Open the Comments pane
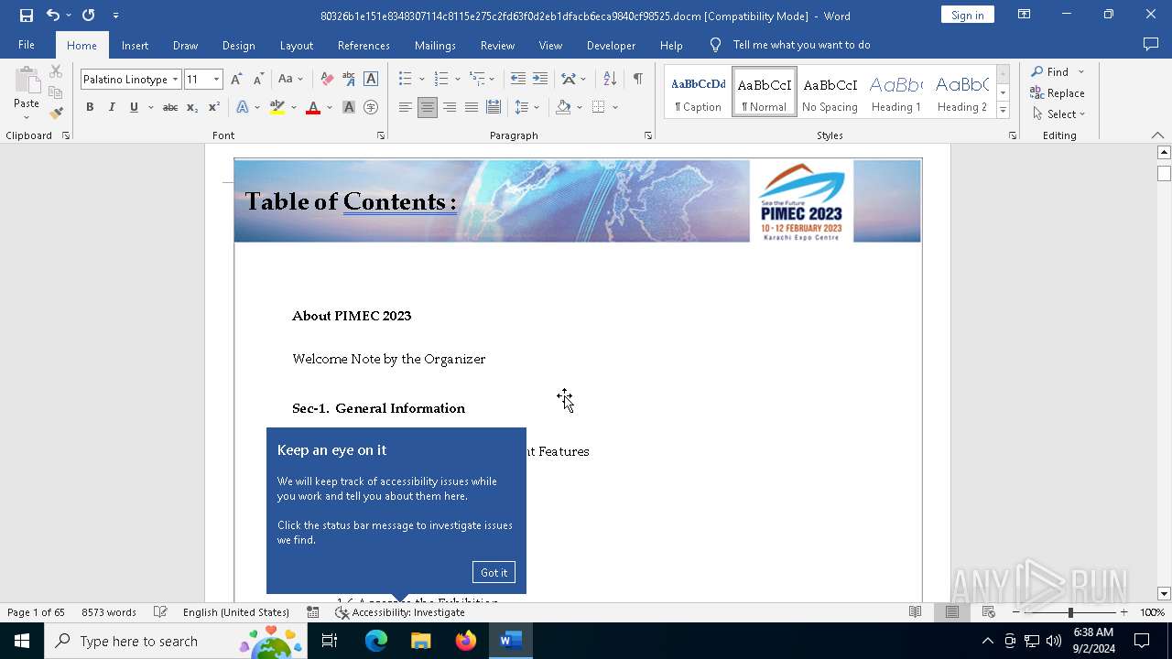 pos(1151,45)
